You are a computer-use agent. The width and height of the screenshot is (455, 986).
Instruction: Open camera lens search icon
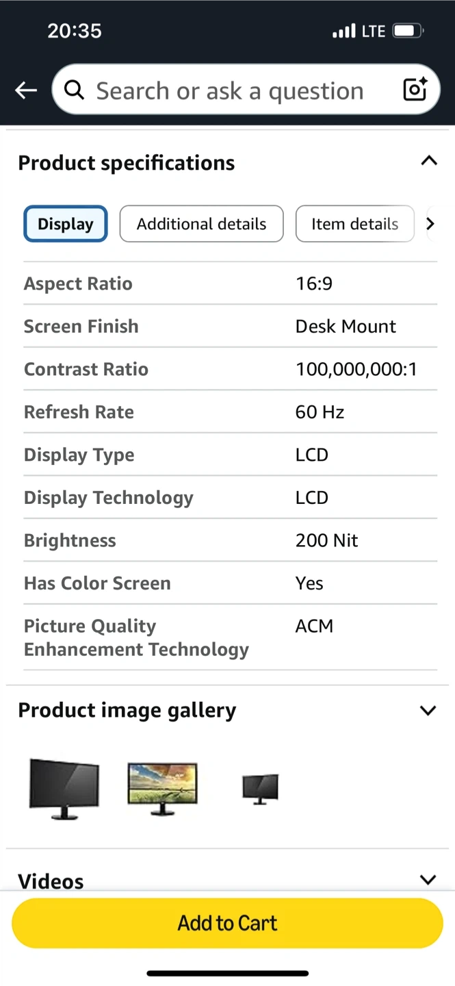[415, 90]
